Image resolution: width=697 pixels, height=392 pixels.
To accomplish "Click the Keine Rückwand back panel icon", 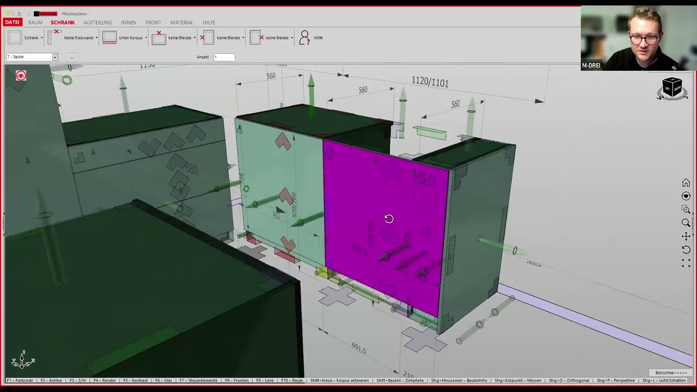I will (54, 37).
